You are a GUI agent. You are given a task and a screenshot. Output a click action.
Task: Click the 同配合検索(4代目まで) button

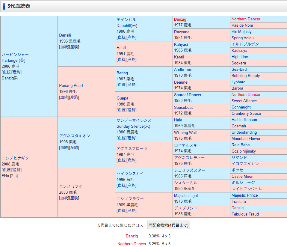click(x=168, y=225)
